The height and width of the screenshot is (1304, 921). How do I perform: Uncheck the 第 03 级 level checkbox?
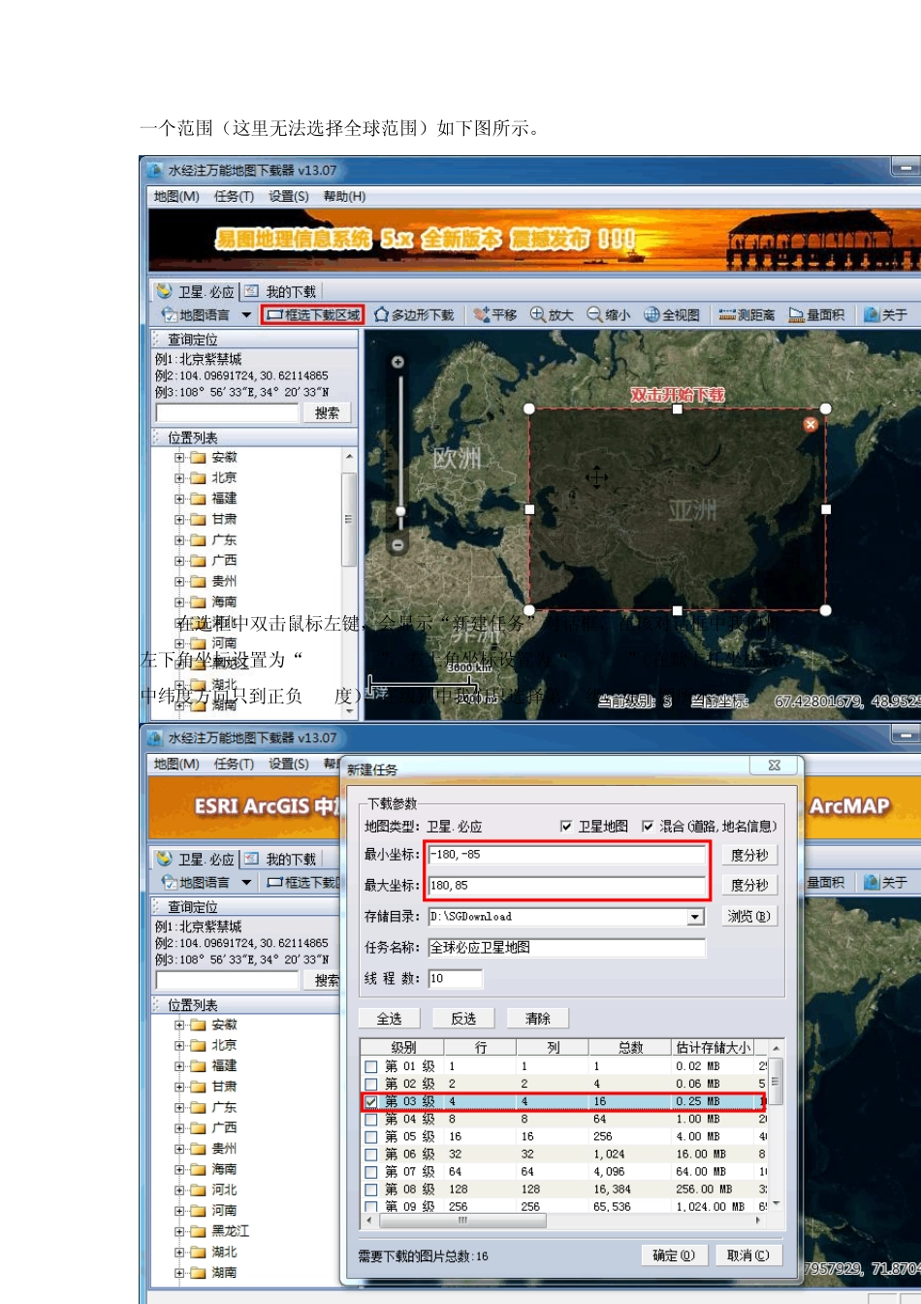(x=371, y=1102)
